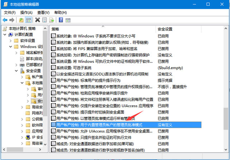This screenshot has height=160, width=230.
Task: Click the 公钥策 folder icon in tree
Action: click(x=28, y=119)
